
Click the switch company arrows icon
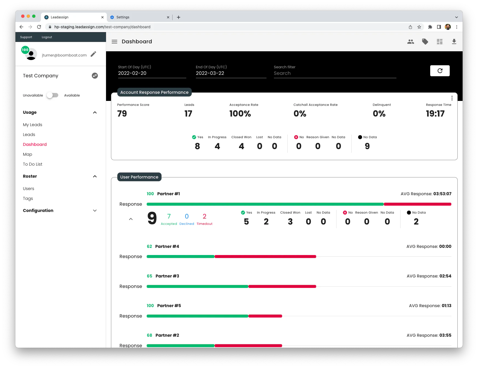(x=95, y=76)
